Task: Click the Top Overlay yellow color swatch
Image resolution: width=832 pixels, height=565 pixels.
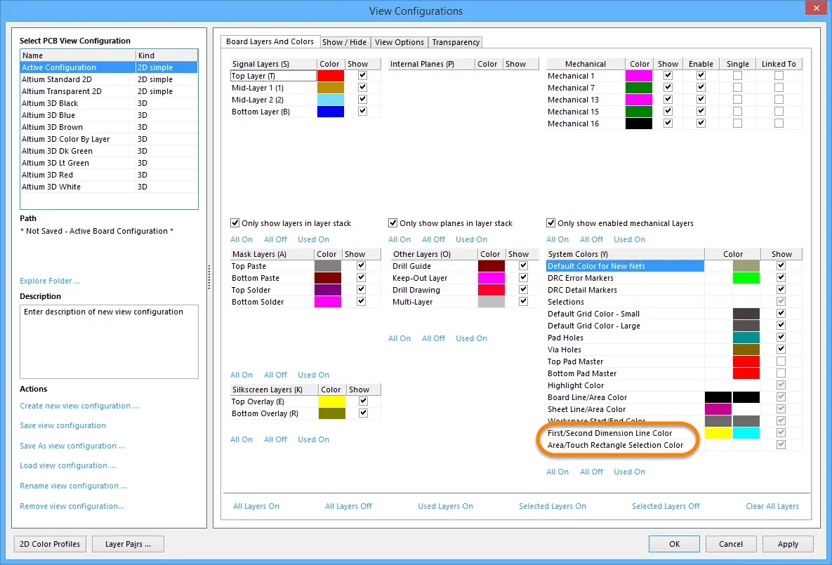Action: 331,401
